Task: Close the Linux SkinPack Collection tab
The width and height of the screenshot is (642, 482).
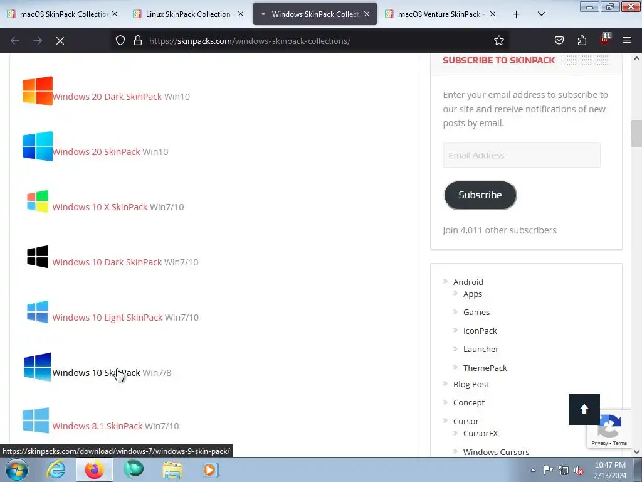Action: (241, 14)
